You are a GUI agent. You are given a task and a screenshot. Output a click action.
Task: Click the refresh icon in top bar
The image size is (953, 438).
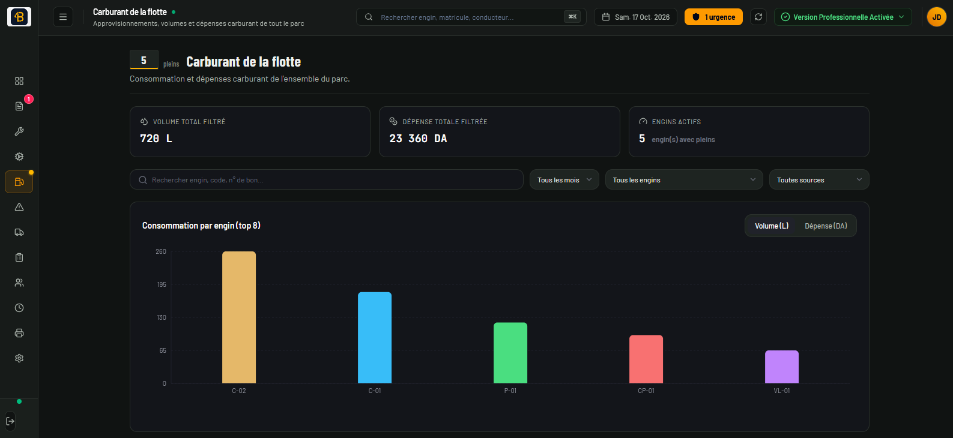coord(758,17)
